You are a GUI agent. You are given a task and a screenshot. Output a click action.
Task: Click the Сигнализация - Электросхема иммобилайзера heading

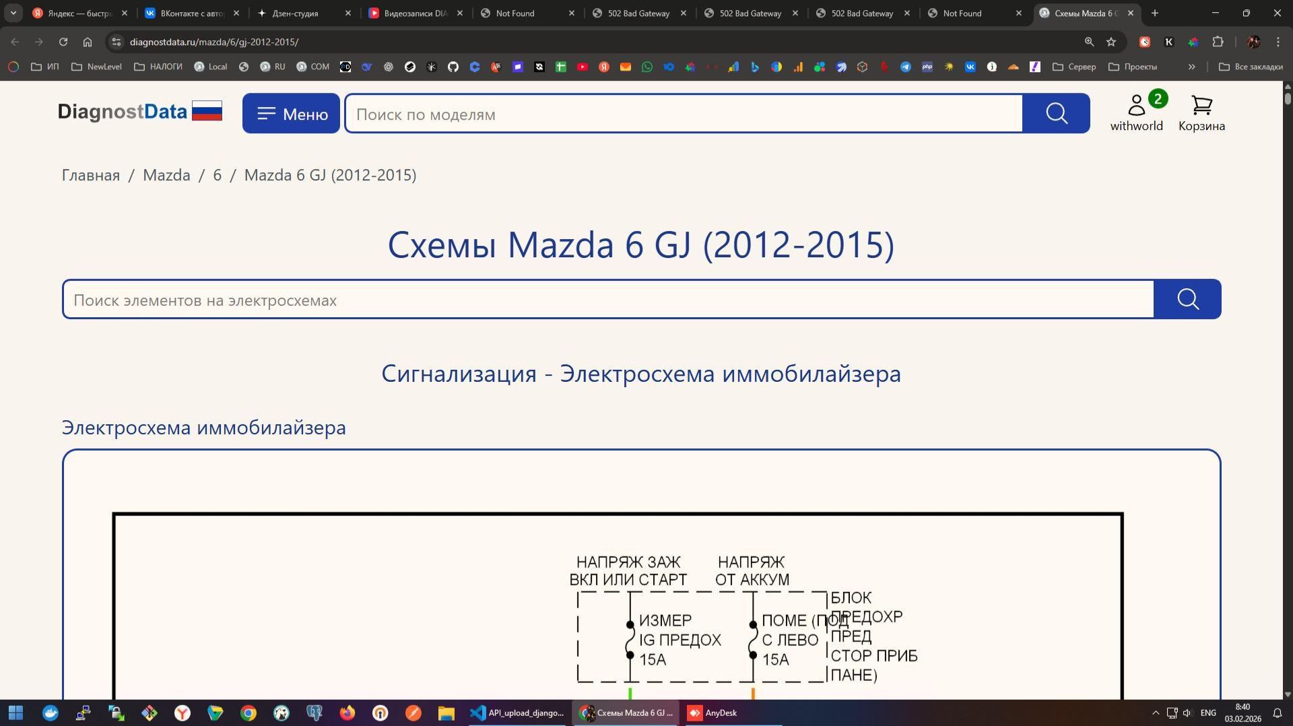[641, 374]
